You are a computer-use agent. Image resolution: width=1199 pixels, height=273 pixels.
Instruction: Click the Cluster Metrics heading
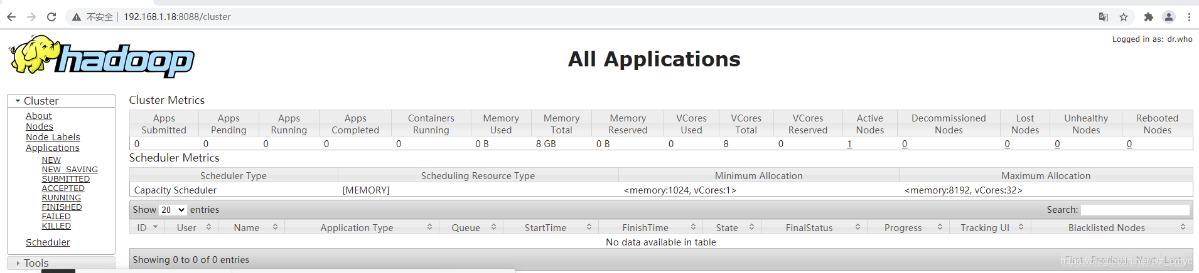tap(167, 100)
